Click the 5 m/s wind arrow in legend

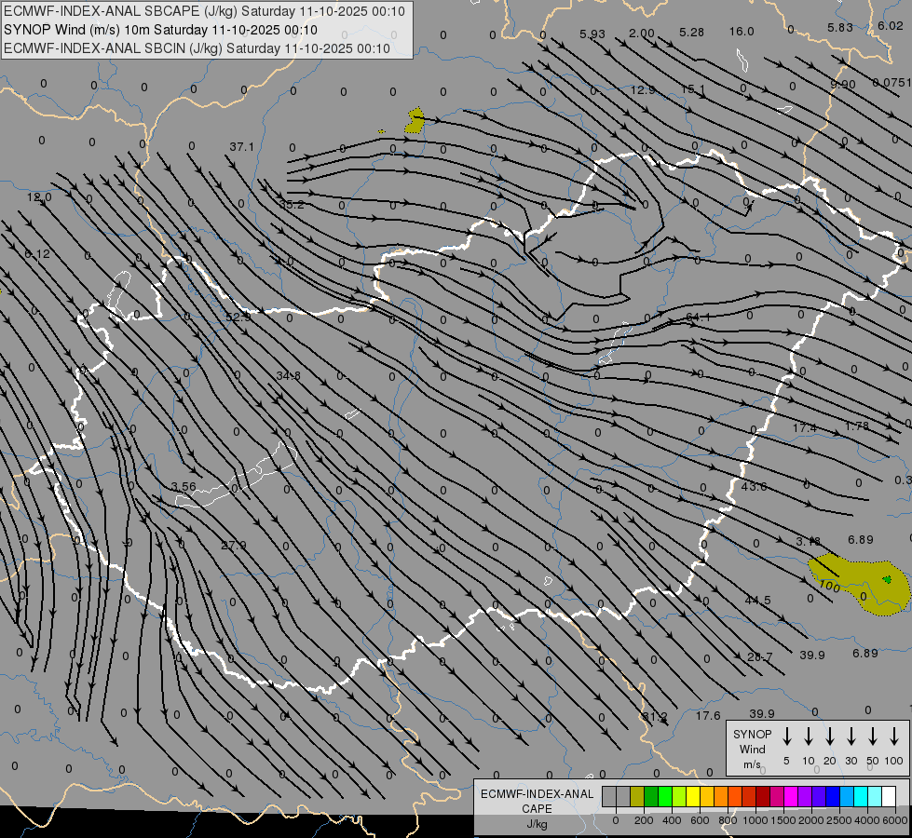(x=786, y=736)
